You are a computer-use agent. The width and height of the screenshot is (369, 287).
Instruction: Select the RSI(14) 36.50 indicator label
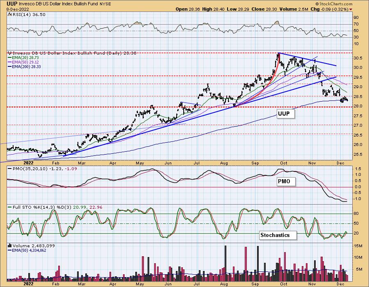click(x=28, y=14)
